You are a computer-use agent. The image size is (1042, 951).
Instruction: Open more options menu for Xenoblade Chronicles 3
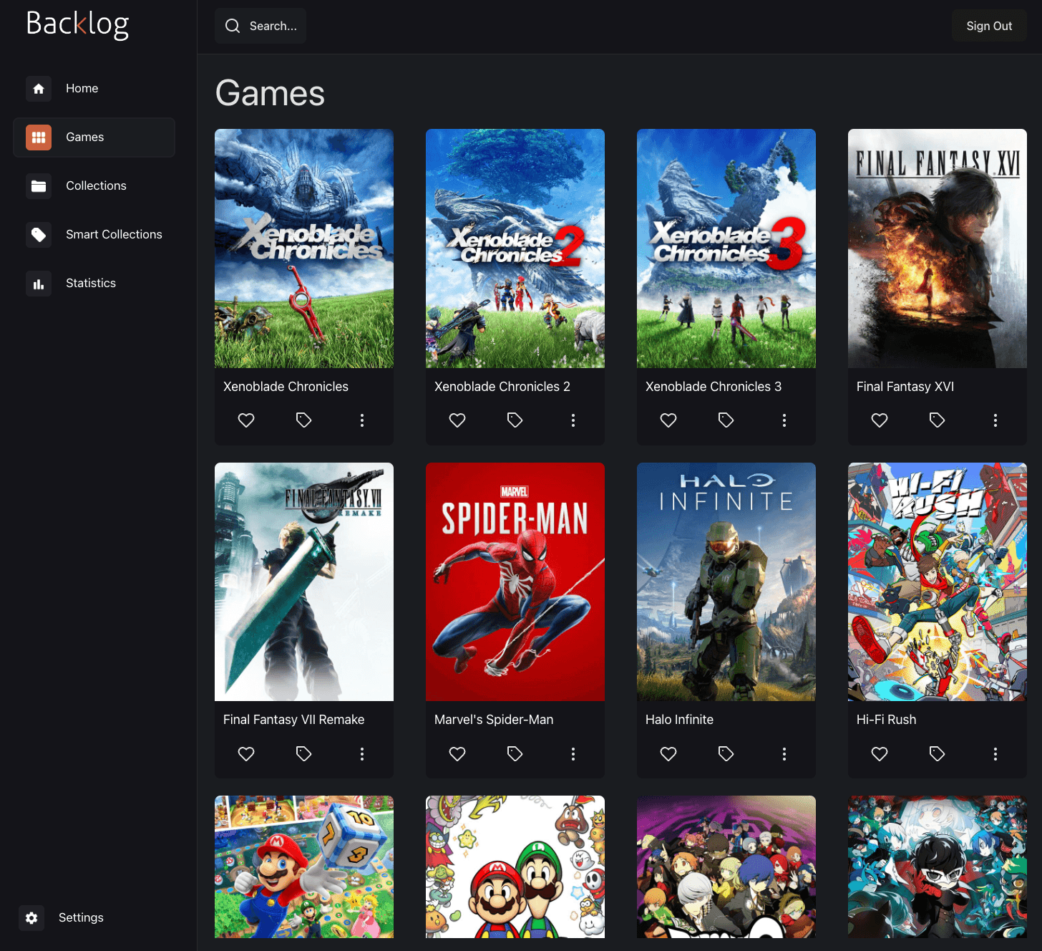[x=784, y=420]
